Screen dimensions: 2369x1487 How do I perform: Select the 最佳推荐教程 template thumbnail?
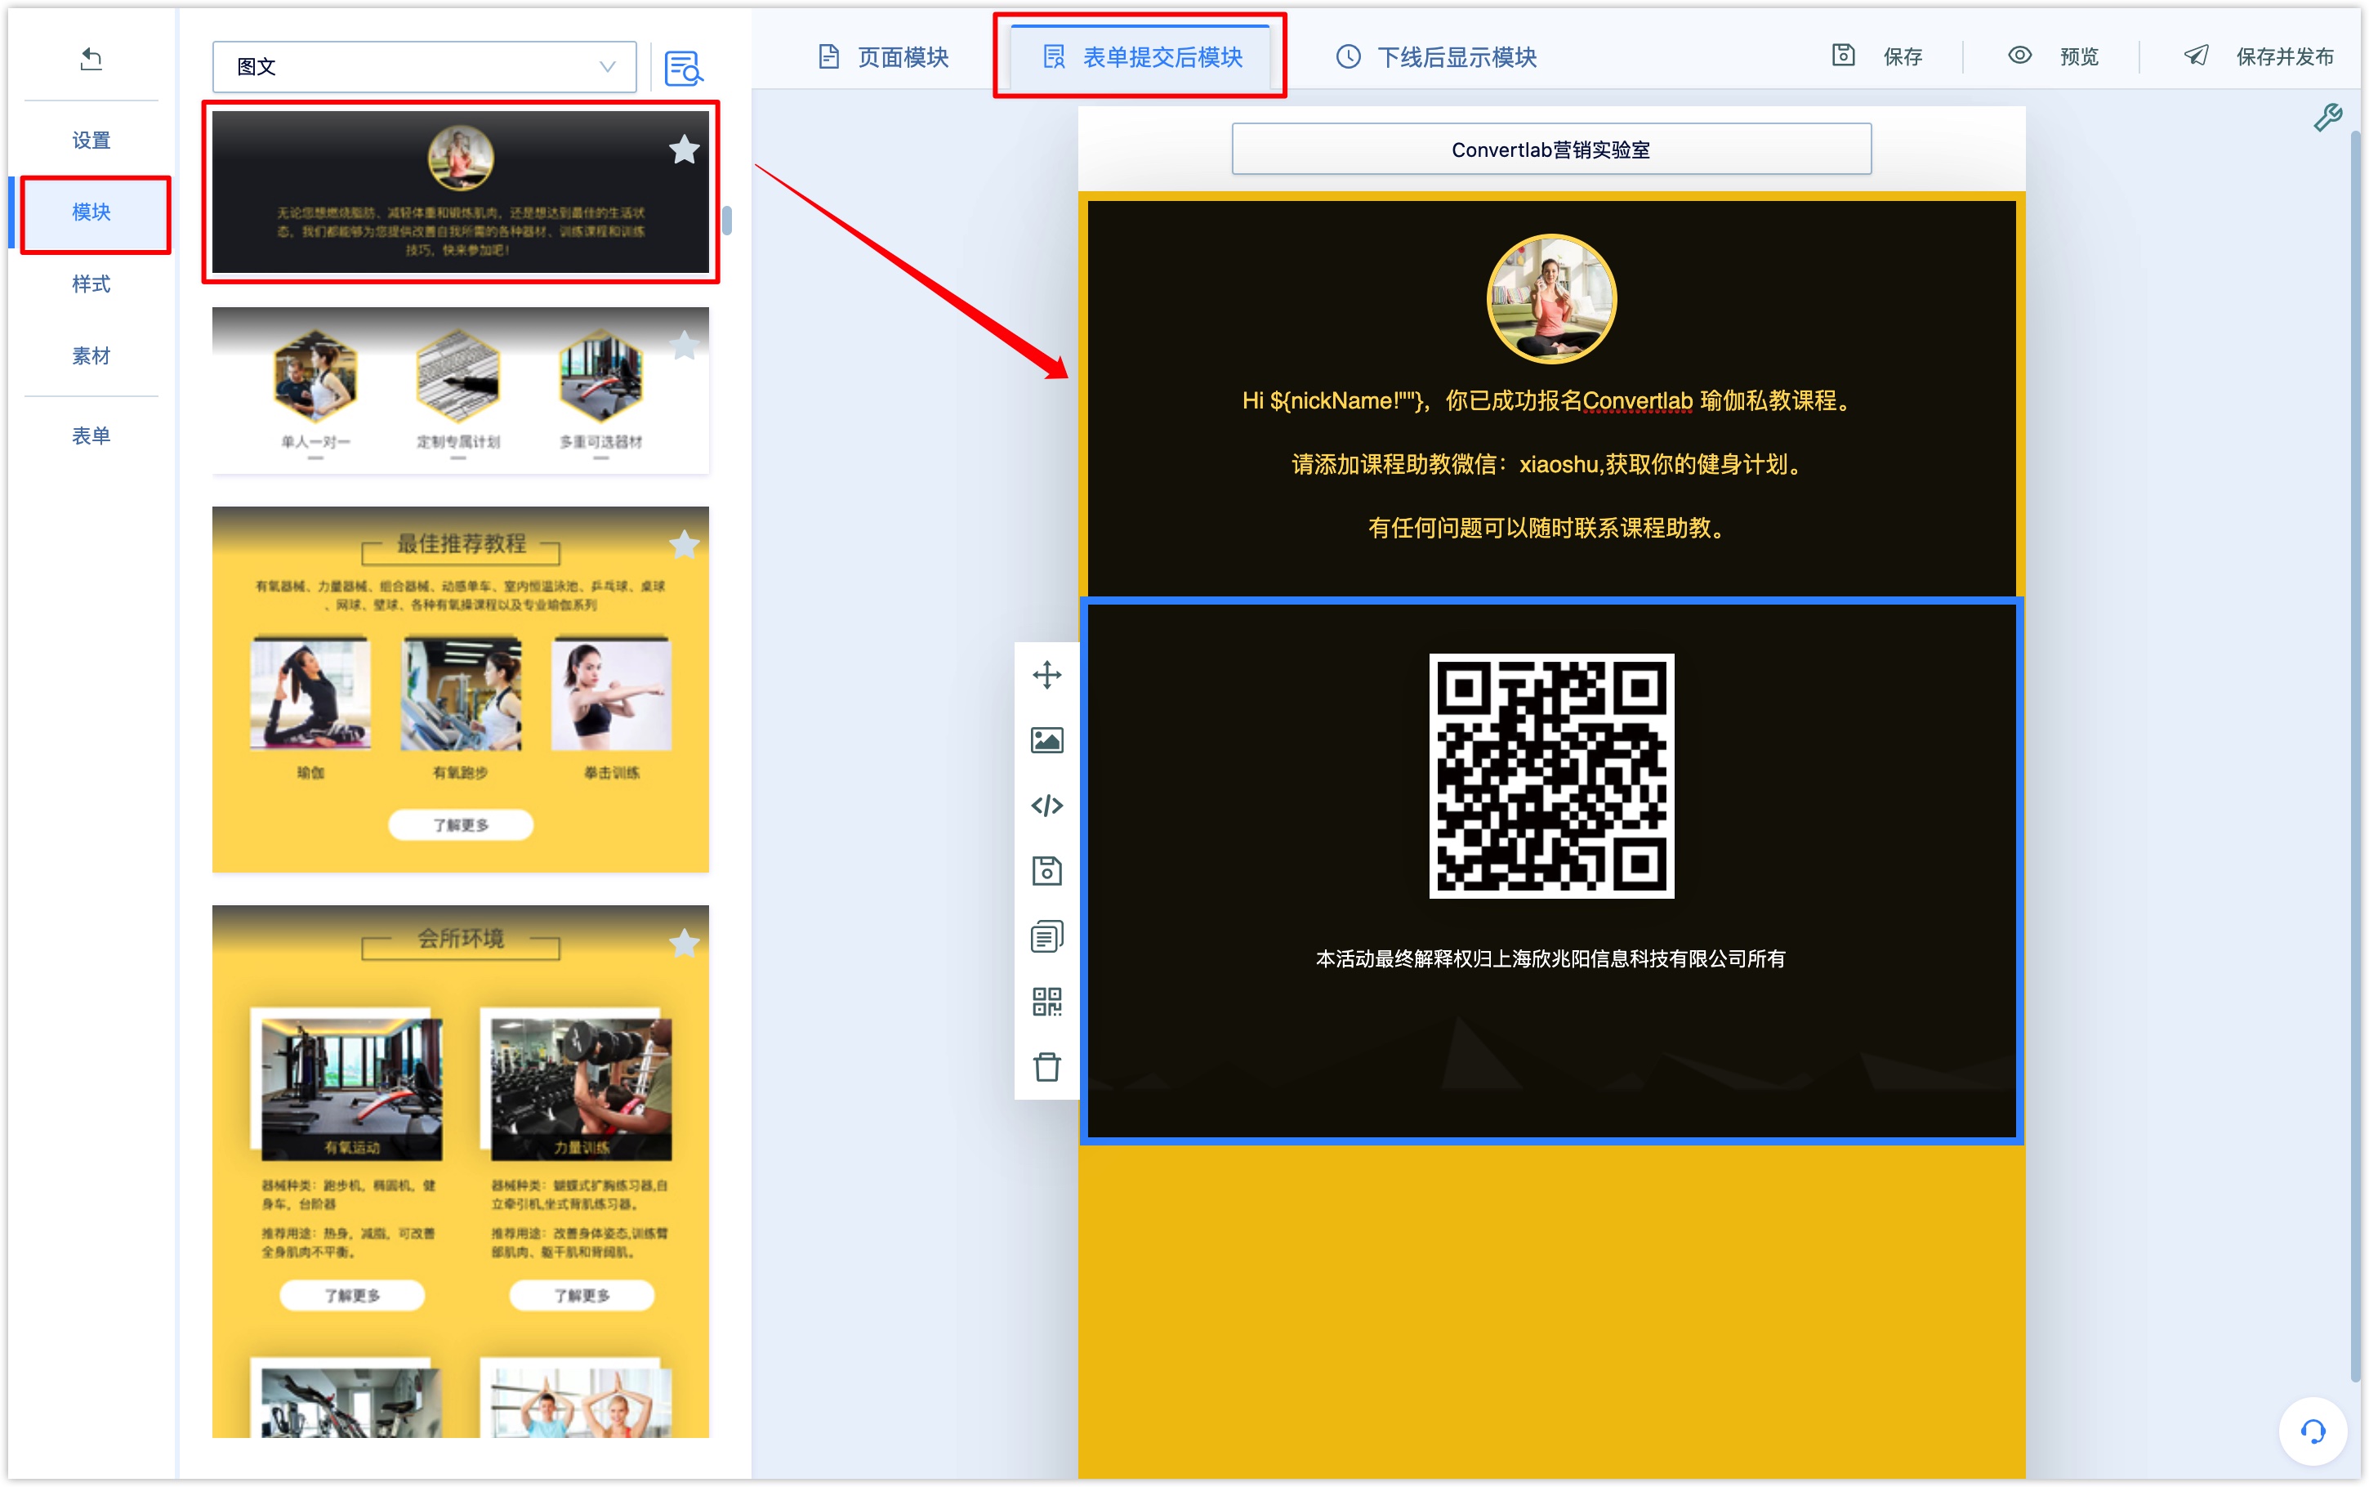460,689
